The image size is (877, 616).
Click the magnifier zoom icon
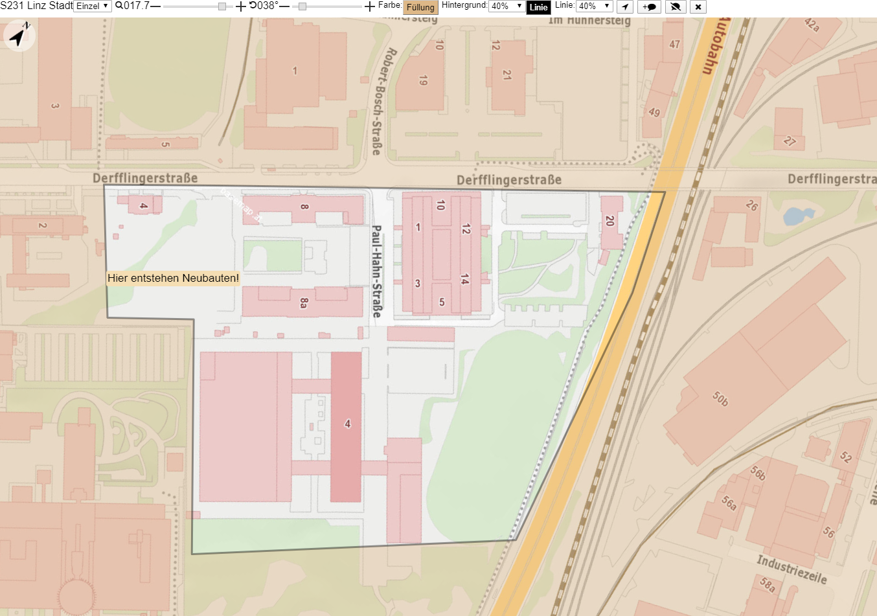pyautogui.click(x=119, y=6)
